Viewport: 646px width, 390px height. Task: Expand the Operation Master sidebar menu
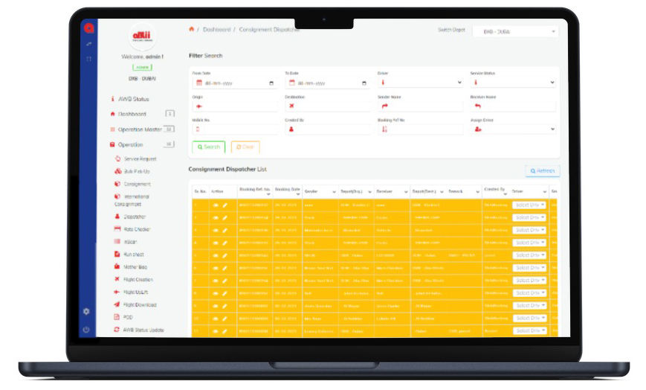click(141, 130)
